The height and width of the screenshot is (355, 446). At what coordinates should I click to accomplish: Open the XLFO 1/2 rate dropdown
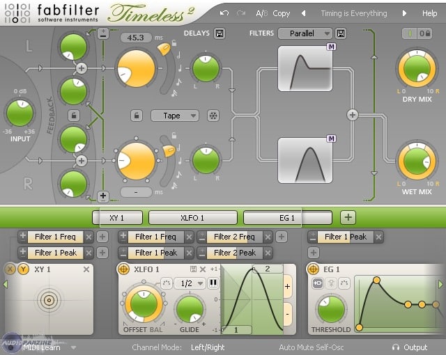point(190,283)
